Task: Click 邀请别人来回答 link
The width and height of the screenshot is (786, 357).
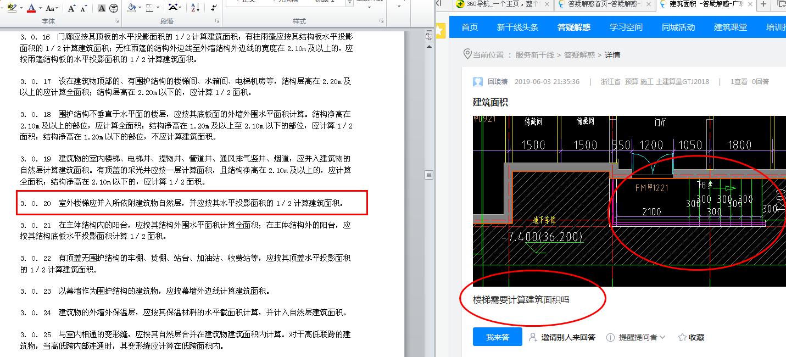Action: click(568, 337)
